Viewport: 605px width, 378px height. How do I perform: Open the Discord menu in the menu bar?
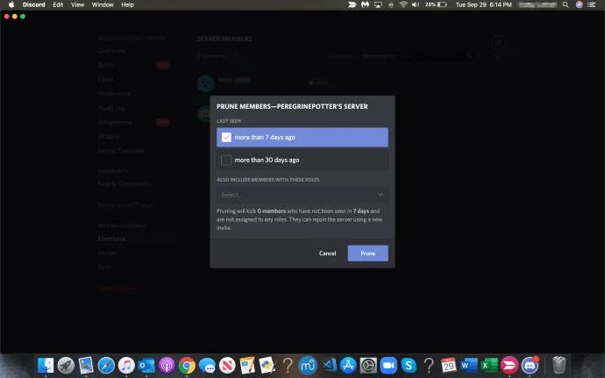point(33,4)
